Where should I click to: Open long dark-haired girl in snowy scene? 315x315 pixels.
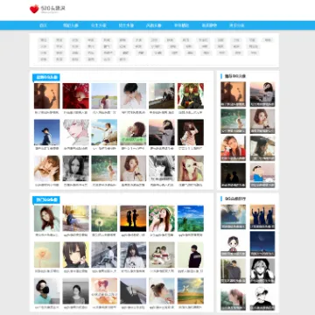(133, 255)
